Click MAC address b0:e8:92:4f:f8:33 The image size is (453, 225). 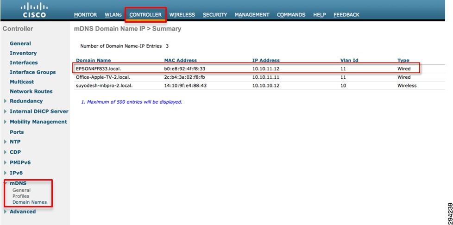[185, 69]
